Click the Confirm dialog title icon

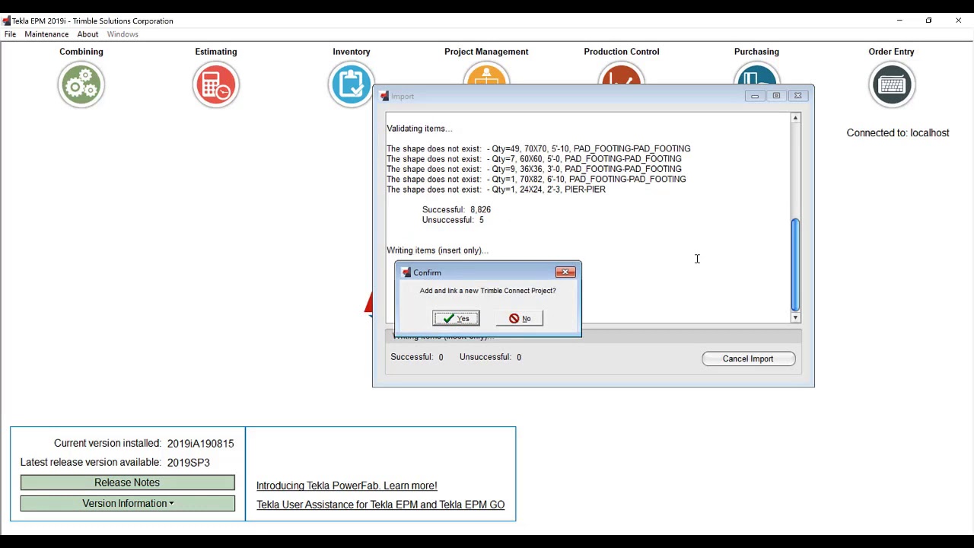[x=406, y=272]
